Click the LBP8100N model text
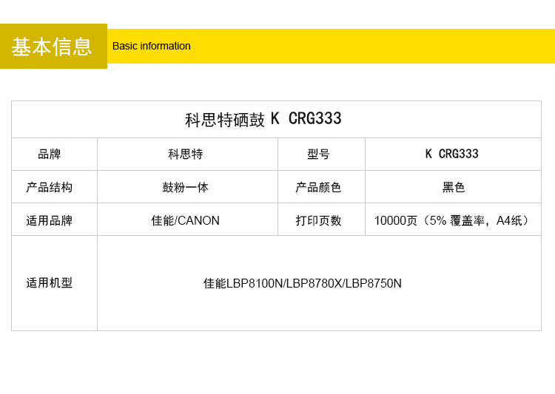Viewport: 555px width, 394px height. point(255,284)
